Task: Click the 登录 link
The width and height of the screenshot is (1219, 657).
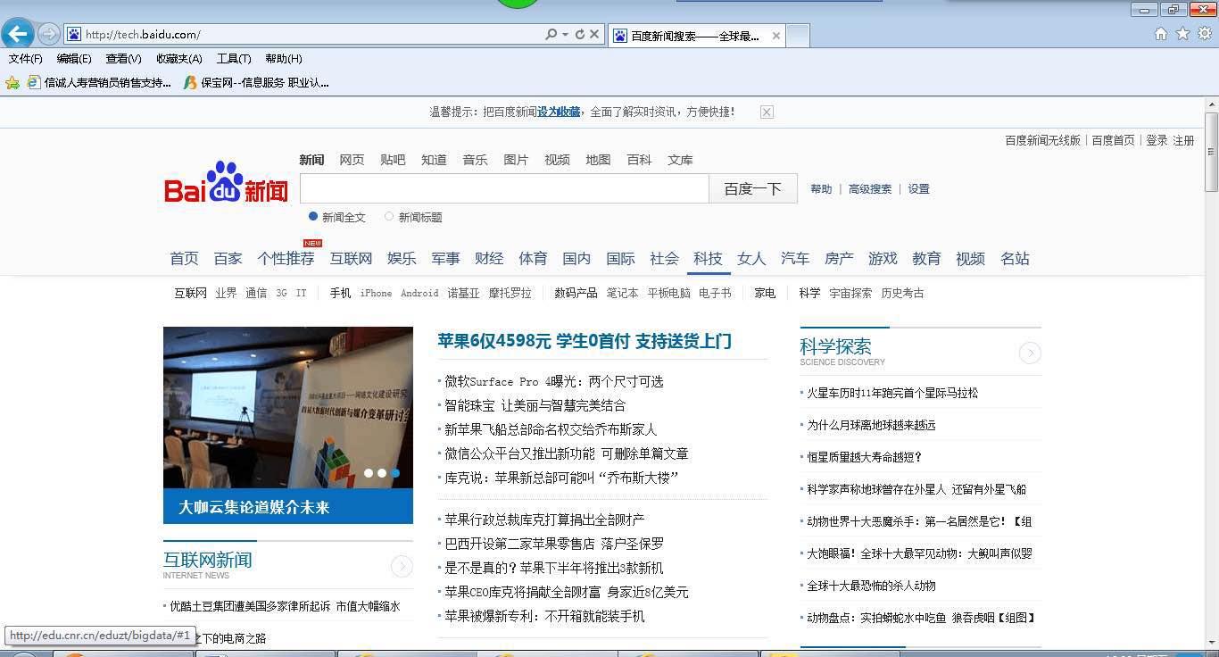Action: pos(1157,140)
